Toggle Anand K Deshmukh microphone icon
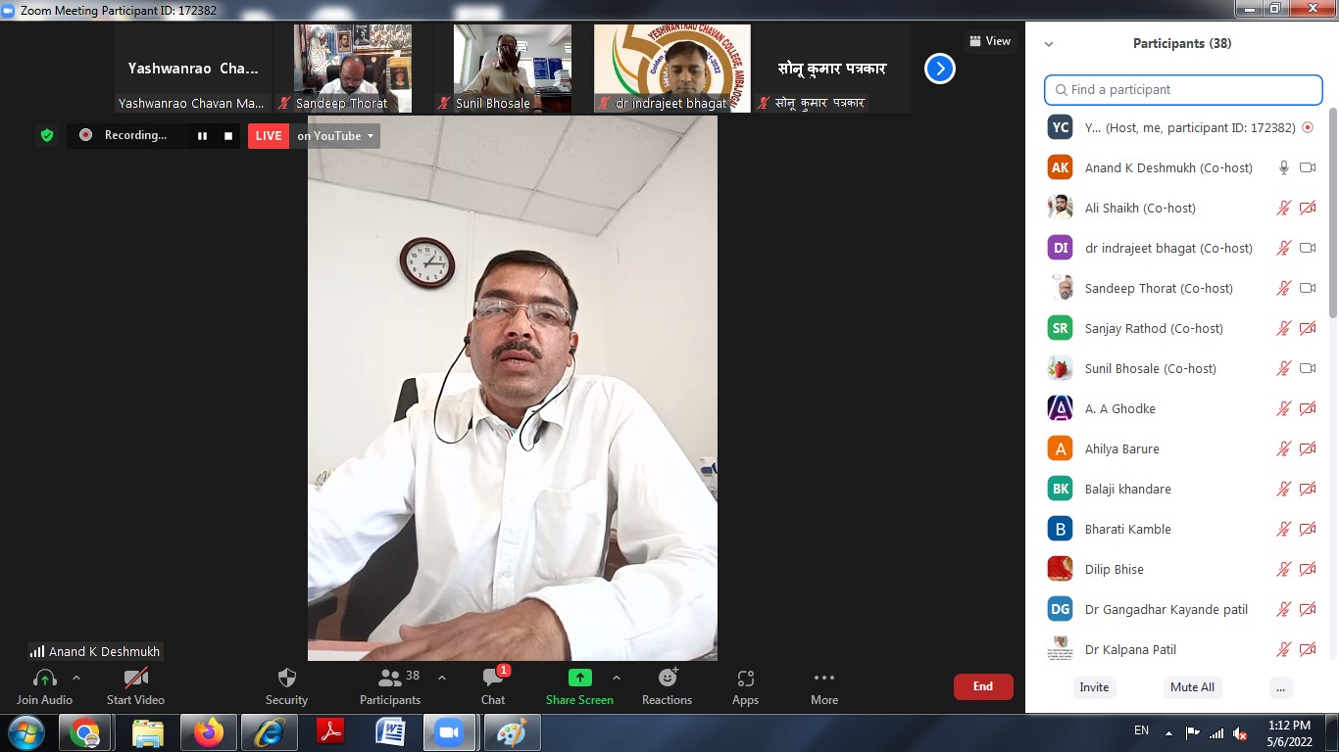The width and height of the screenshot is (1339, 752). (1284, 167)
